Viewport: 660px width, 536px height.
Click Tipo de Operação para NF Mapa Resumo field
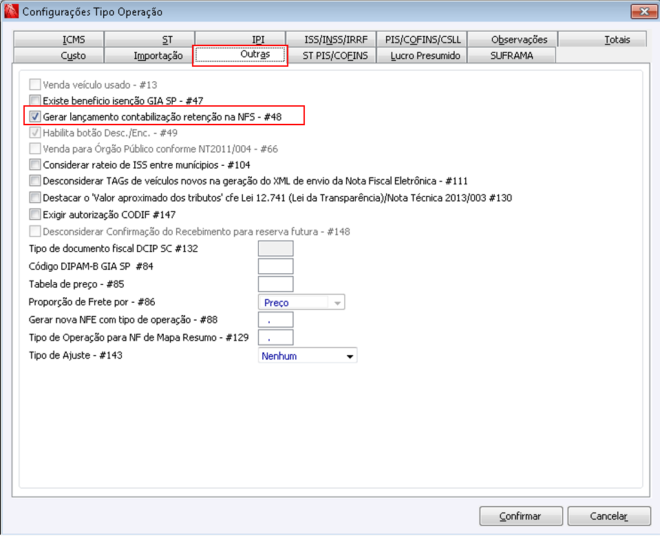point(276,337)
